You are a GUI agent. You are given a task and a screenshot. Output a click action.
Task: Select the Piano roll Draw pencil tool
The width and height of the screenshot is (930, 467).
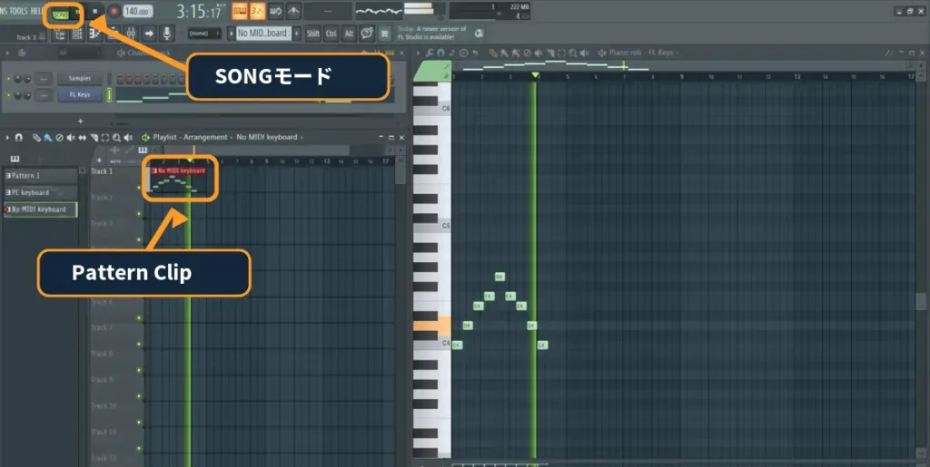493,53
